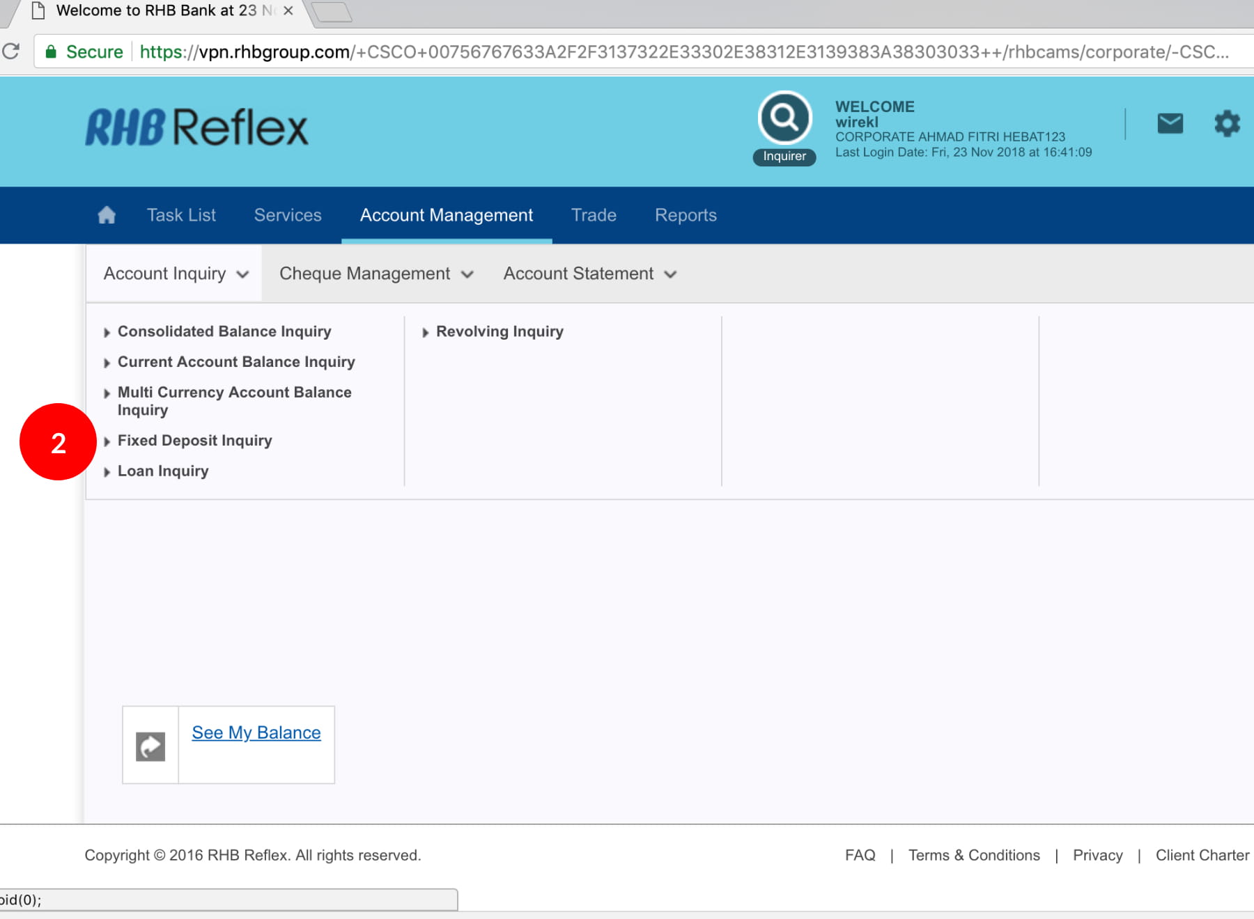The height and width of the screenshot is (919, 1254).
Task: Click the browser address bar URL
Action: click(x=683, y=52)
